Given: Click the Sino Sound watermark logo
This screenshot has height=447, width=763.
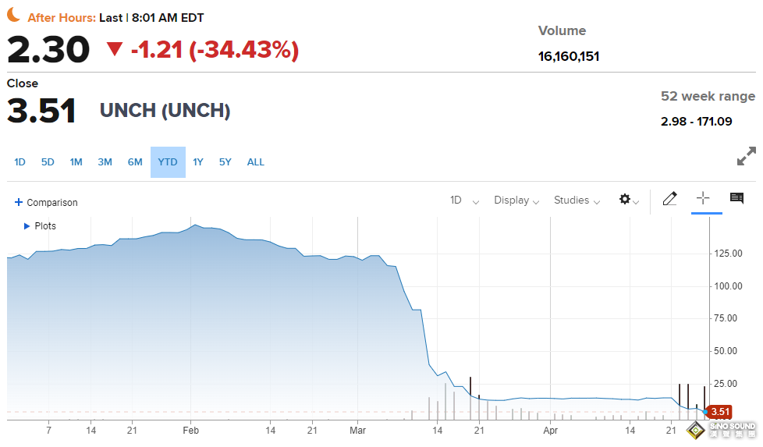Looking at the screenshot, I should [720, 430].
